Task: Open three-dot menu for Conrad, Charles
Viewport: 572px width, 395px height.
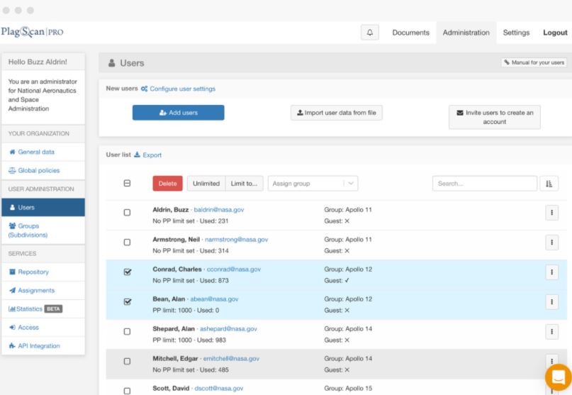Action: coord(551,272)
